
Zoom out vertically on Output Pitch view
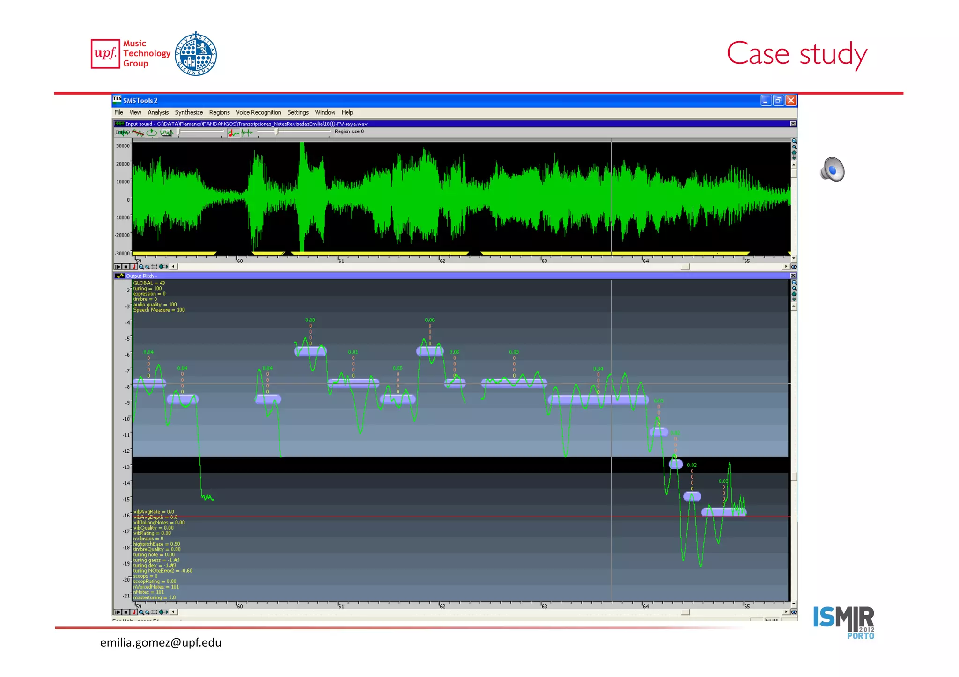(x=794, y=289)
